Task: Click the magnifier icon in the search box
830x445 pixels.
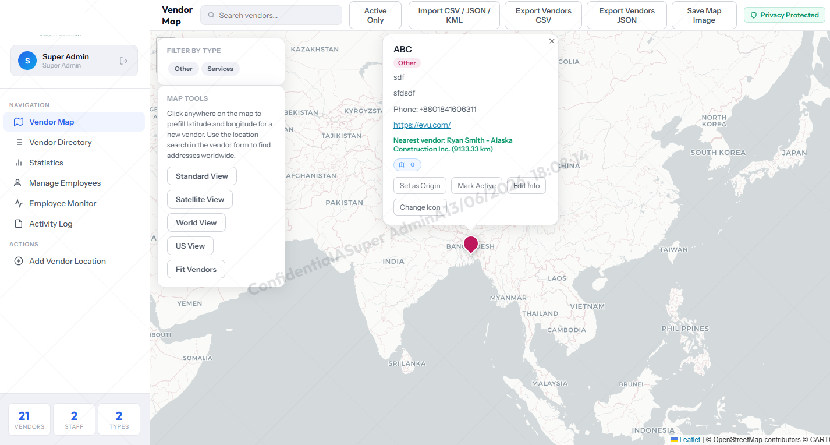Action: click(211, 15)
